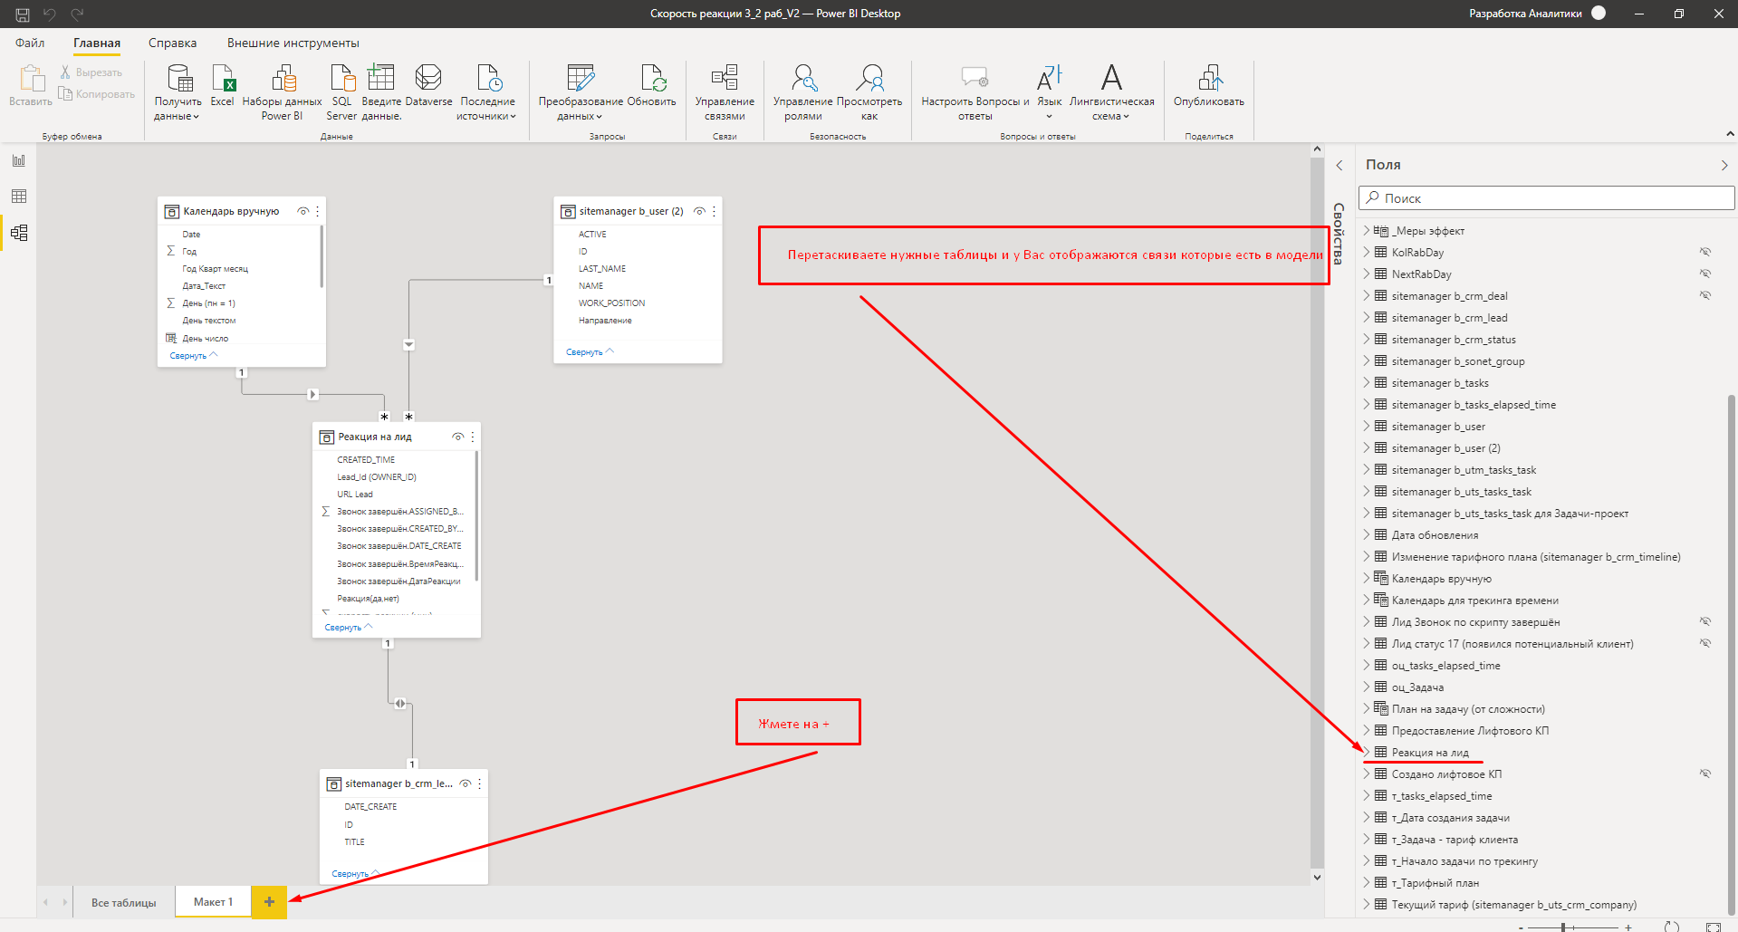Viewport: 1738px width, 932px height.
Task: Click the Dataverse icon
Action: tap(428, 86)
